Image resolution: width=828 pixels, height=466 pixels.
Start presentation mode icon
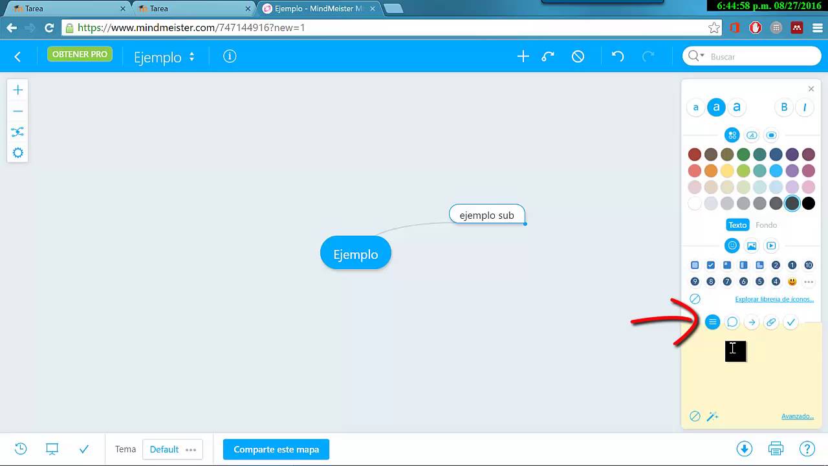click(x=52, y=449)
